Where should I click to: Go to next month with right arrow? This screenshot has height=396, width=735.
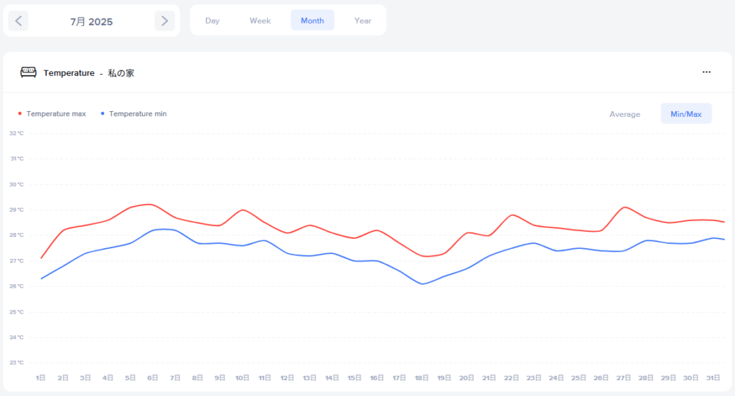[164, 21]
